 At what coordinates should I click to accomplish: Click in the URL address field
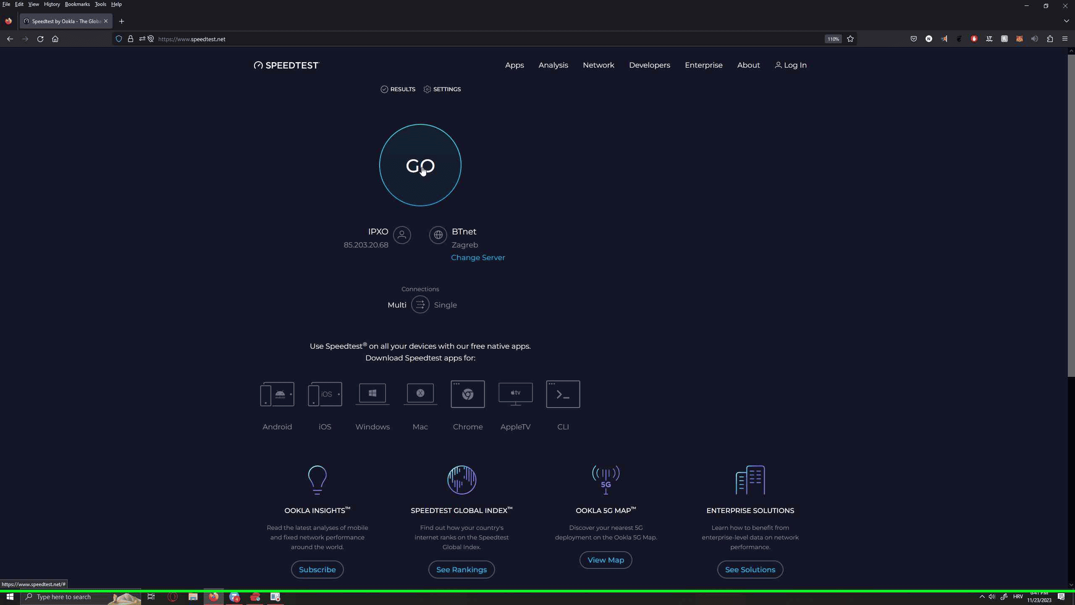click(x=462, y=39)
